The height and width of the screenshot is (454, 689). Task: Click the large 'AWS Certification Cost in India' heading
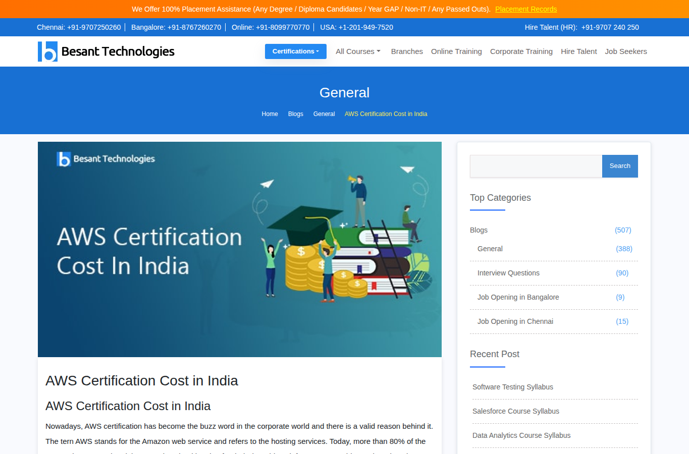[142, 381]
